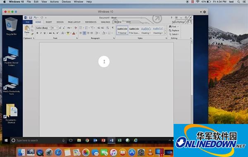Click the vertical scrollbar up arrow
The height and width of the screenshot is (157, 248).
point(191,41)
